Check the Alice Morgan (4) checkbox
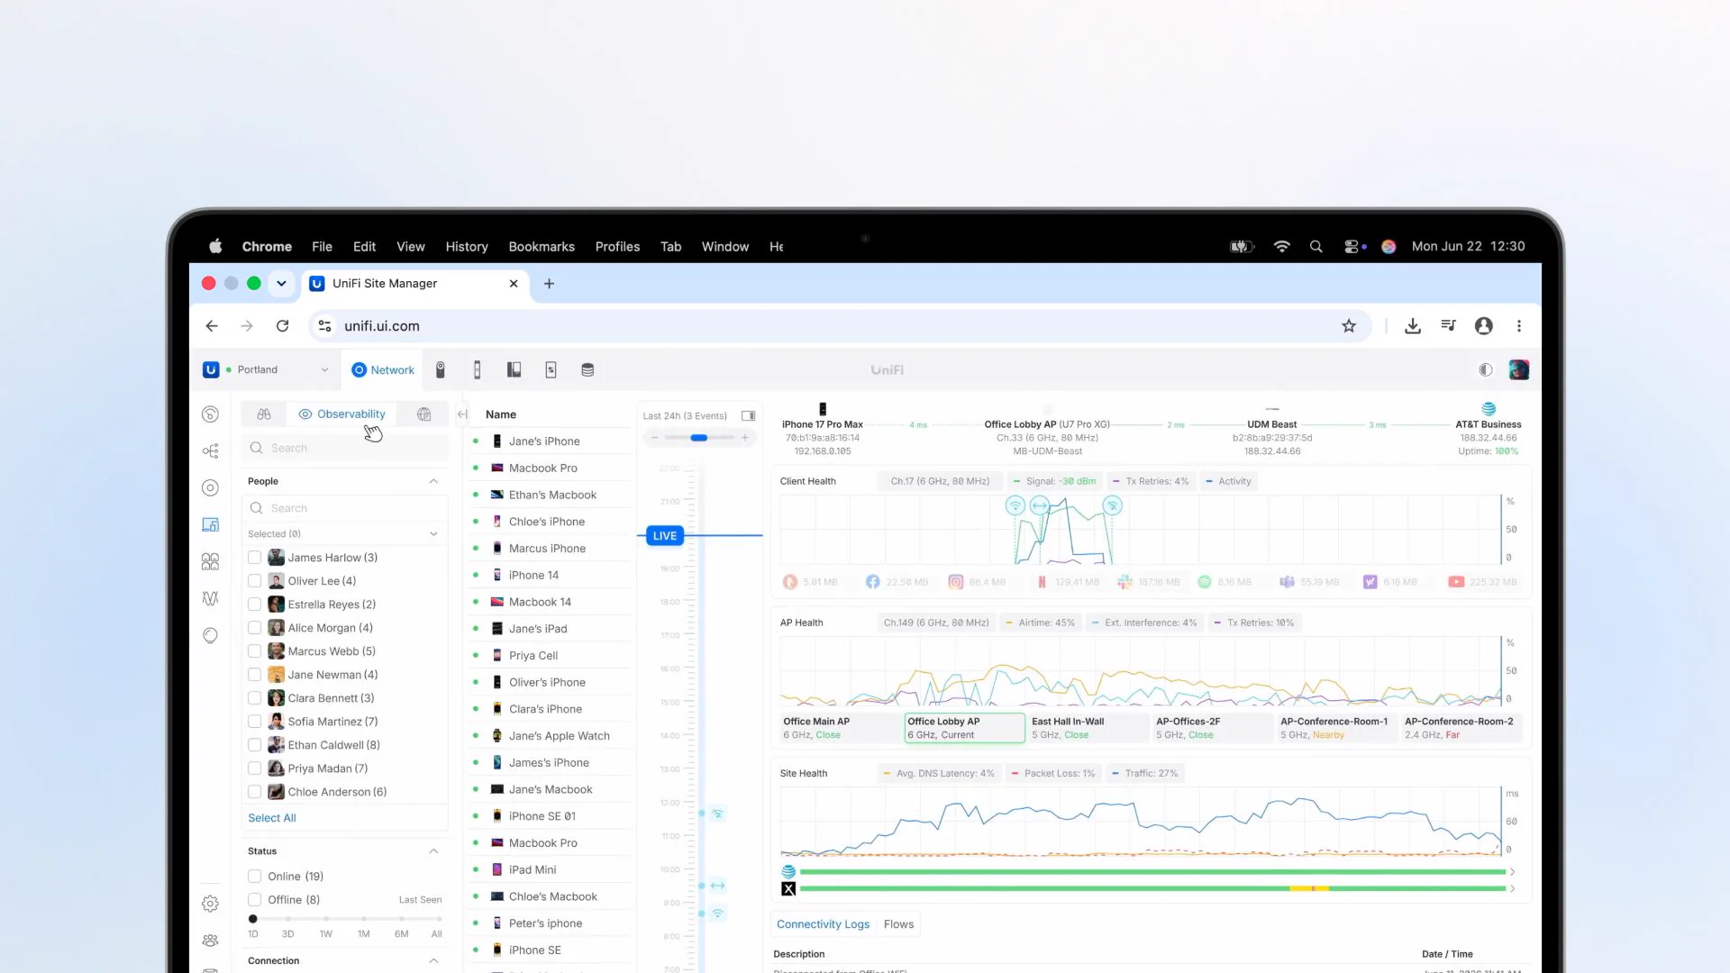The height and width of the screenshot is (973, 1730). (x=255, y=628)
